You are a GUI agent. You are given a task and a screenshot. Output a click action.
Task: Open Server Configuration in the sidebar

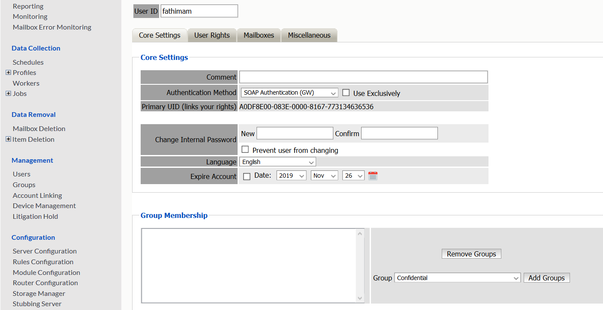click(x=45, y=251)
